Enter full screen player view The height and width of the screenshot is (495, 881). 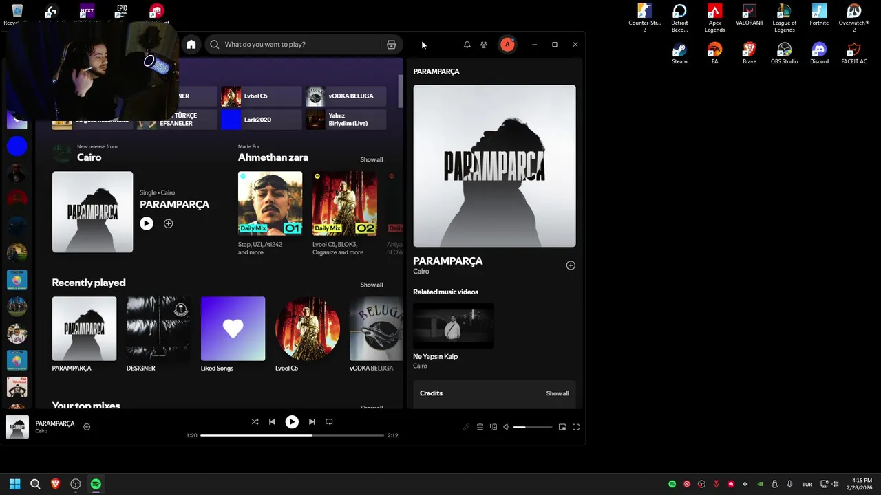pos(576,427)
